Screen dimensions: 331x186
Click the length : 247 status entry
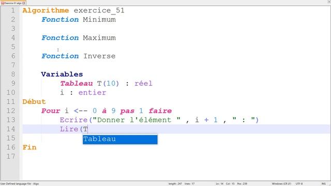[x=175, y=184]
